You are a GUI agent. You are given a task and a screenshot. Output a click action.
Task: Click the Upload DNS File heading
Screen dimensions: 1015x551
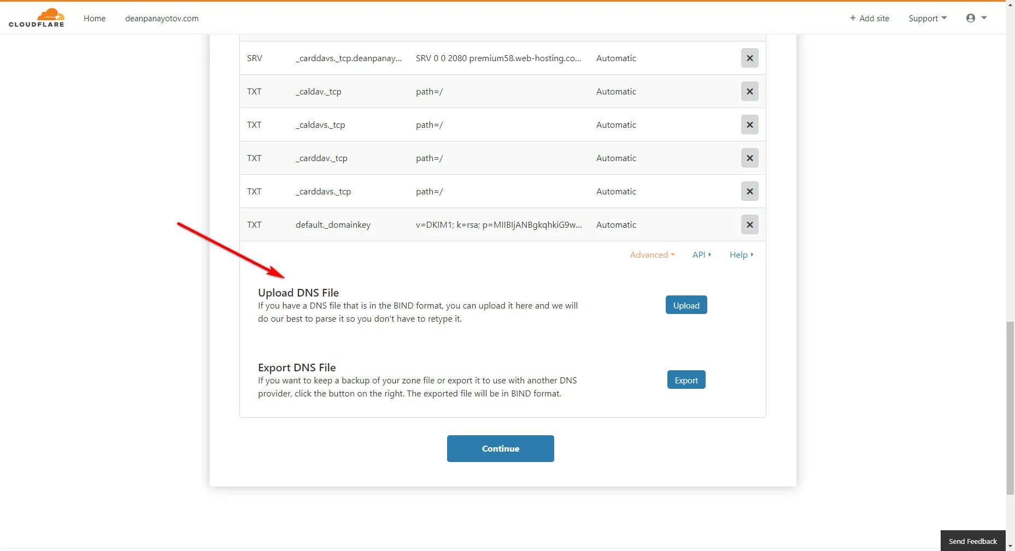(x=298, y=293)
